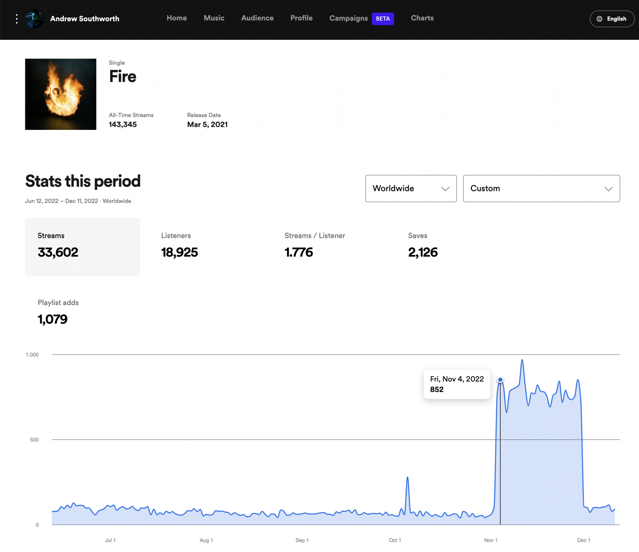Select the Streams / Listener stat card

click(x=330, y=247)
